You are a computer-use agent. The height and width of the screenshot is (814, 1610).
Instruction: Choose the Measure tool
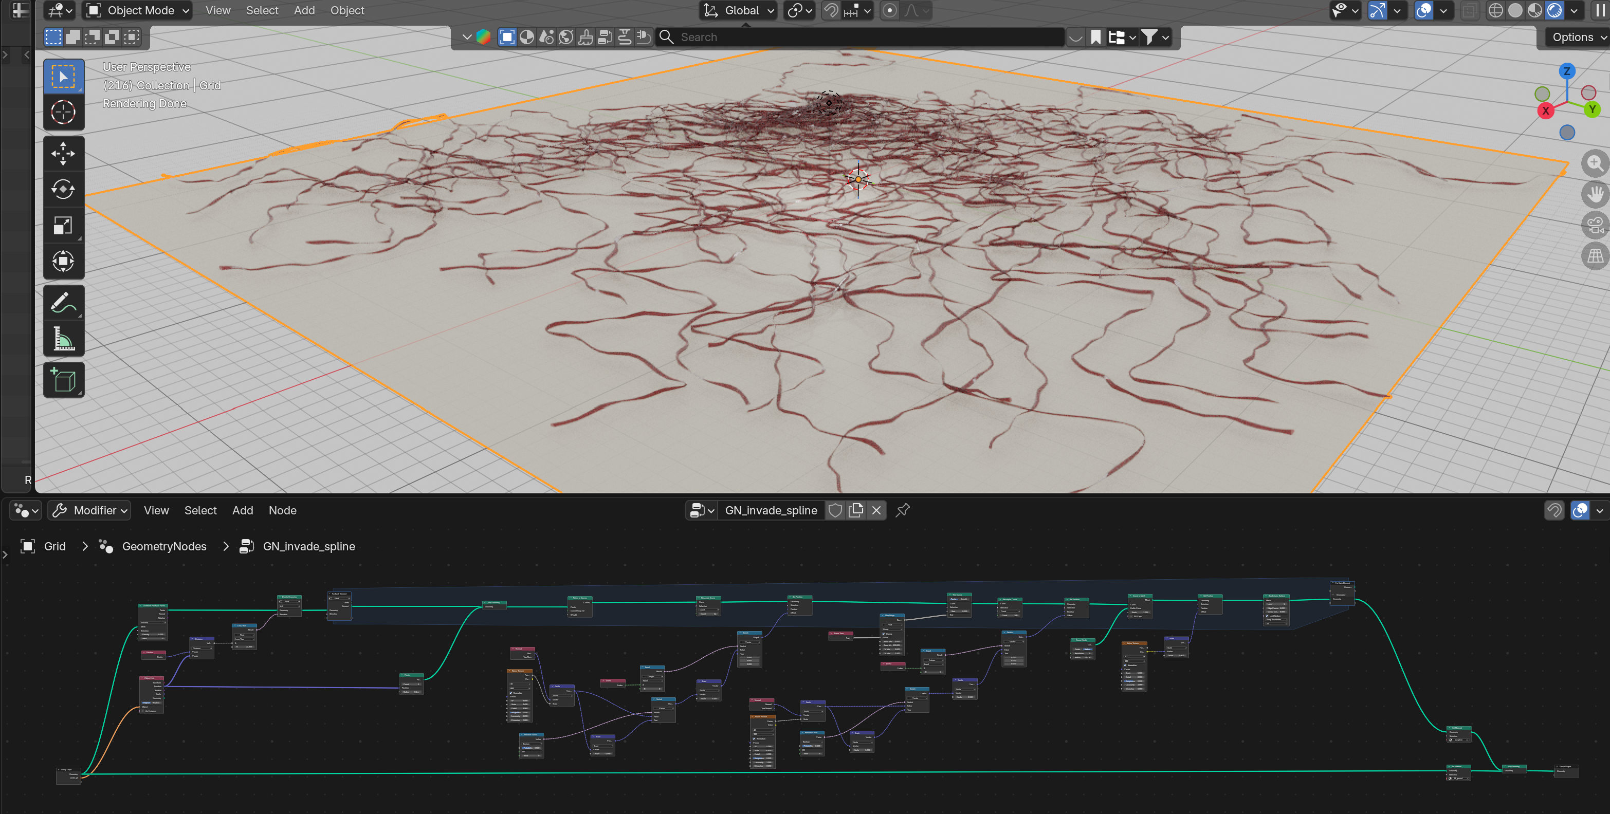pyautogui.click(x=63, y=339)
